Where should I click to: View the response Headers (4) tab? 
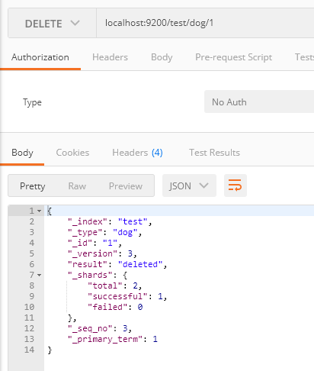(x=137, y=153)
